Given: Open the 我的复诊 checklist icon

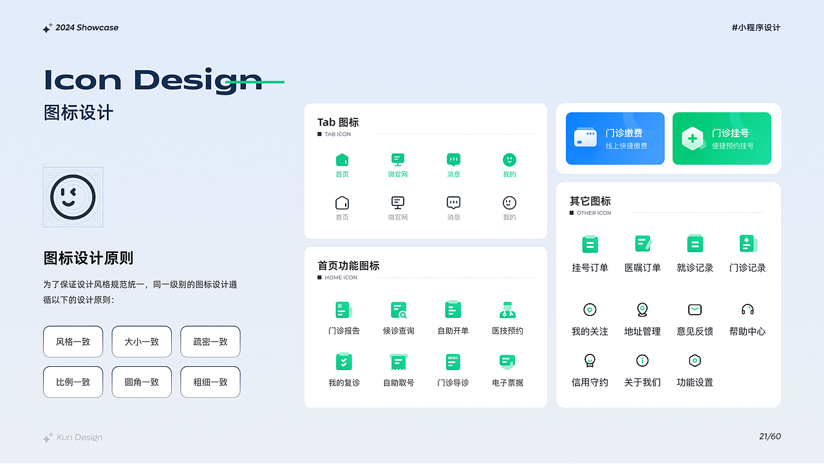Looking at the screenshot, I should coord(344,361).
